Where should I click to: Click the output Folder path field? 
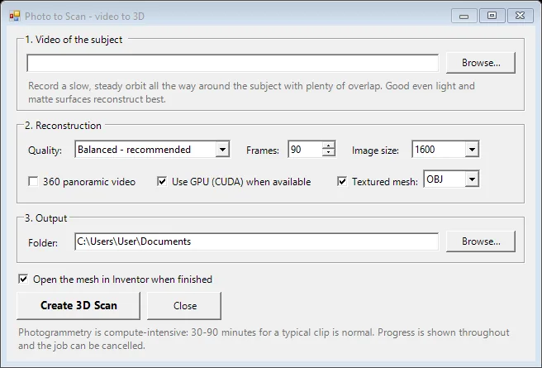256,241
